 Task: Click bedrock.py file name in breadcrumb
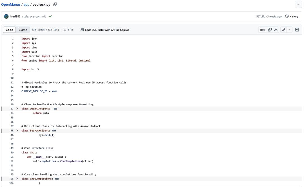coord(41,5)
